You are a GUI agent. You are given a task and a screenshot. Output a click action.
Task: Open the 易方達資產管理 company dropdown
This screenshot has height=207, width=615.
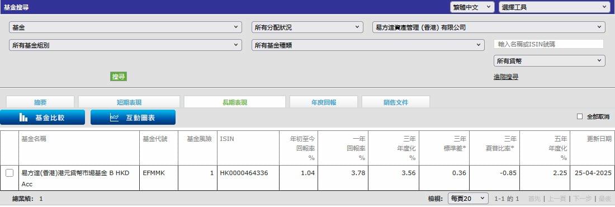click(489, 27)
